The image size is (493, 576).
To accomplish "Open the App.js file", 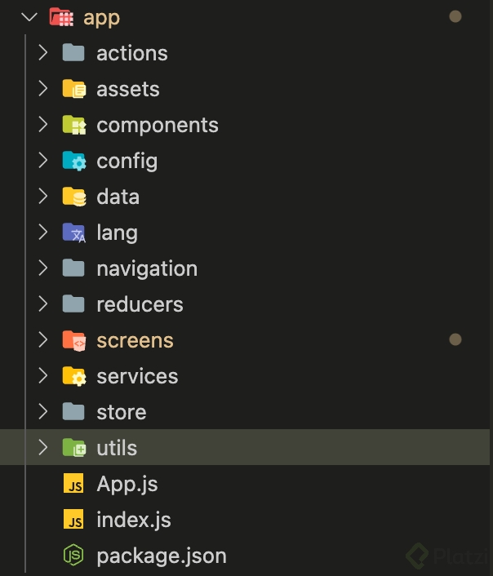I will pos(127,484).
